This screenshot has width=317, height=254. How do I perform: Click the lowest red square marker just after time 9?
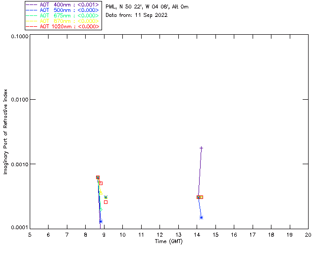[106, 202]
